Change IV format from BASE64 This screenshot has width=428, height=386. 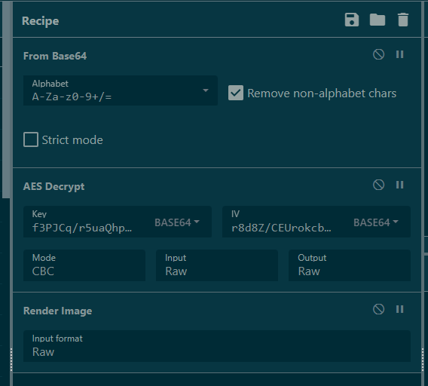click(376, 222)
